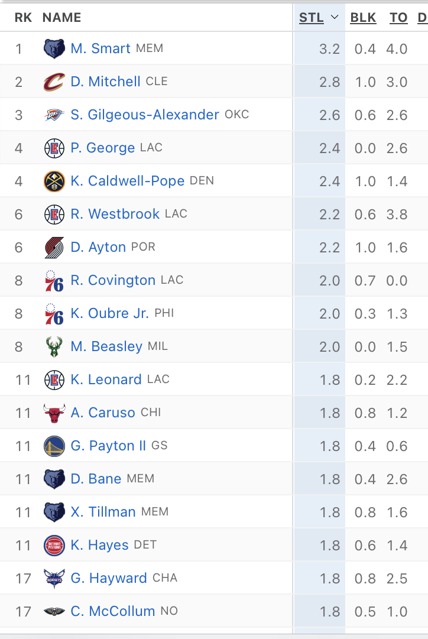Open K. Leonard player profile link
This screenshot has height=639, width=428.
point(106,380)
